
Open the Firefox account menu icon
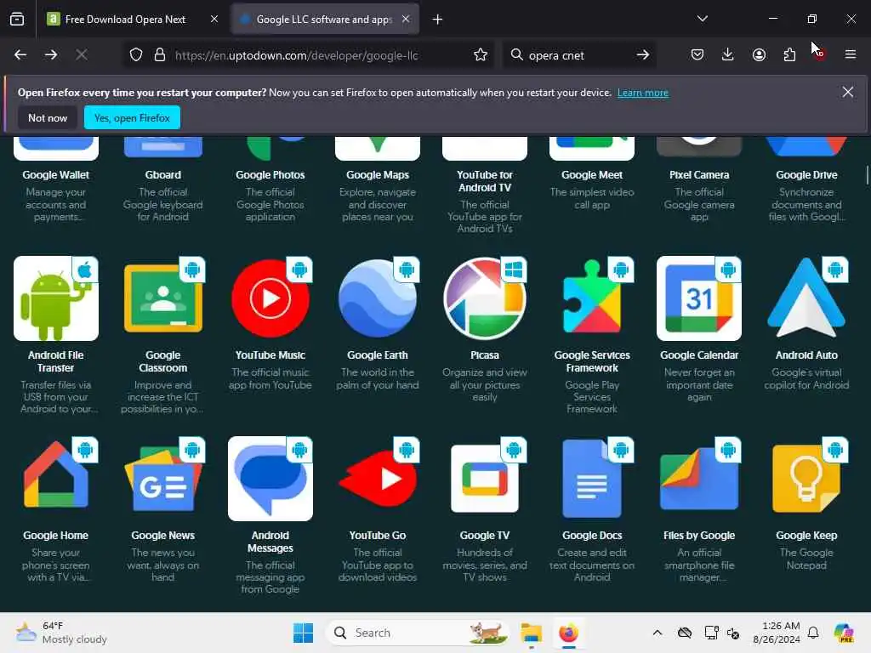click(759, 54)
